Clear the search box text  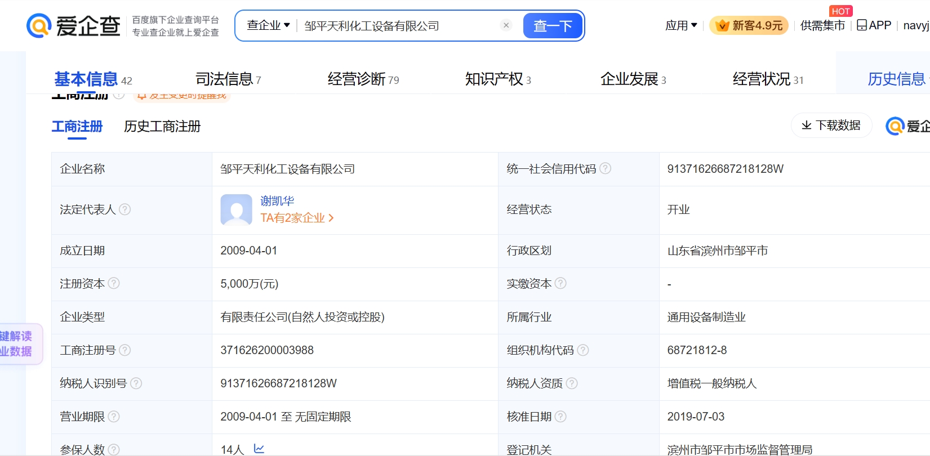click(x=506, y=25)
